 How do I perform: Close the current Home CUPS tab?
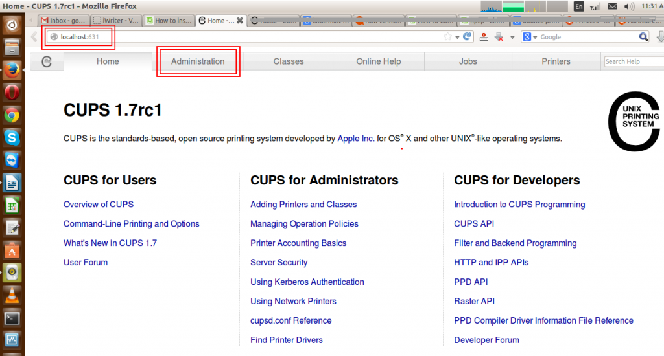pos(240,21)
